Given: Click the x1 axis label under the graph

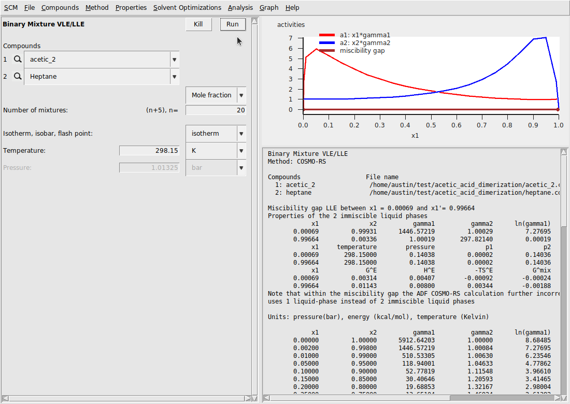Looking at the screenshot, I should [x=415, y=136].
